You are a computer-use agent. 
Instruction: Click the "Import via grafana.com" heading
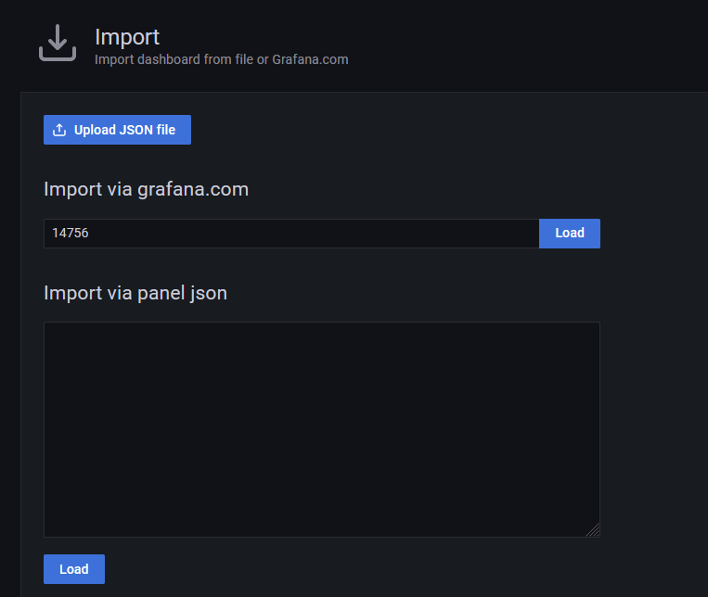(x=146, y=189)
